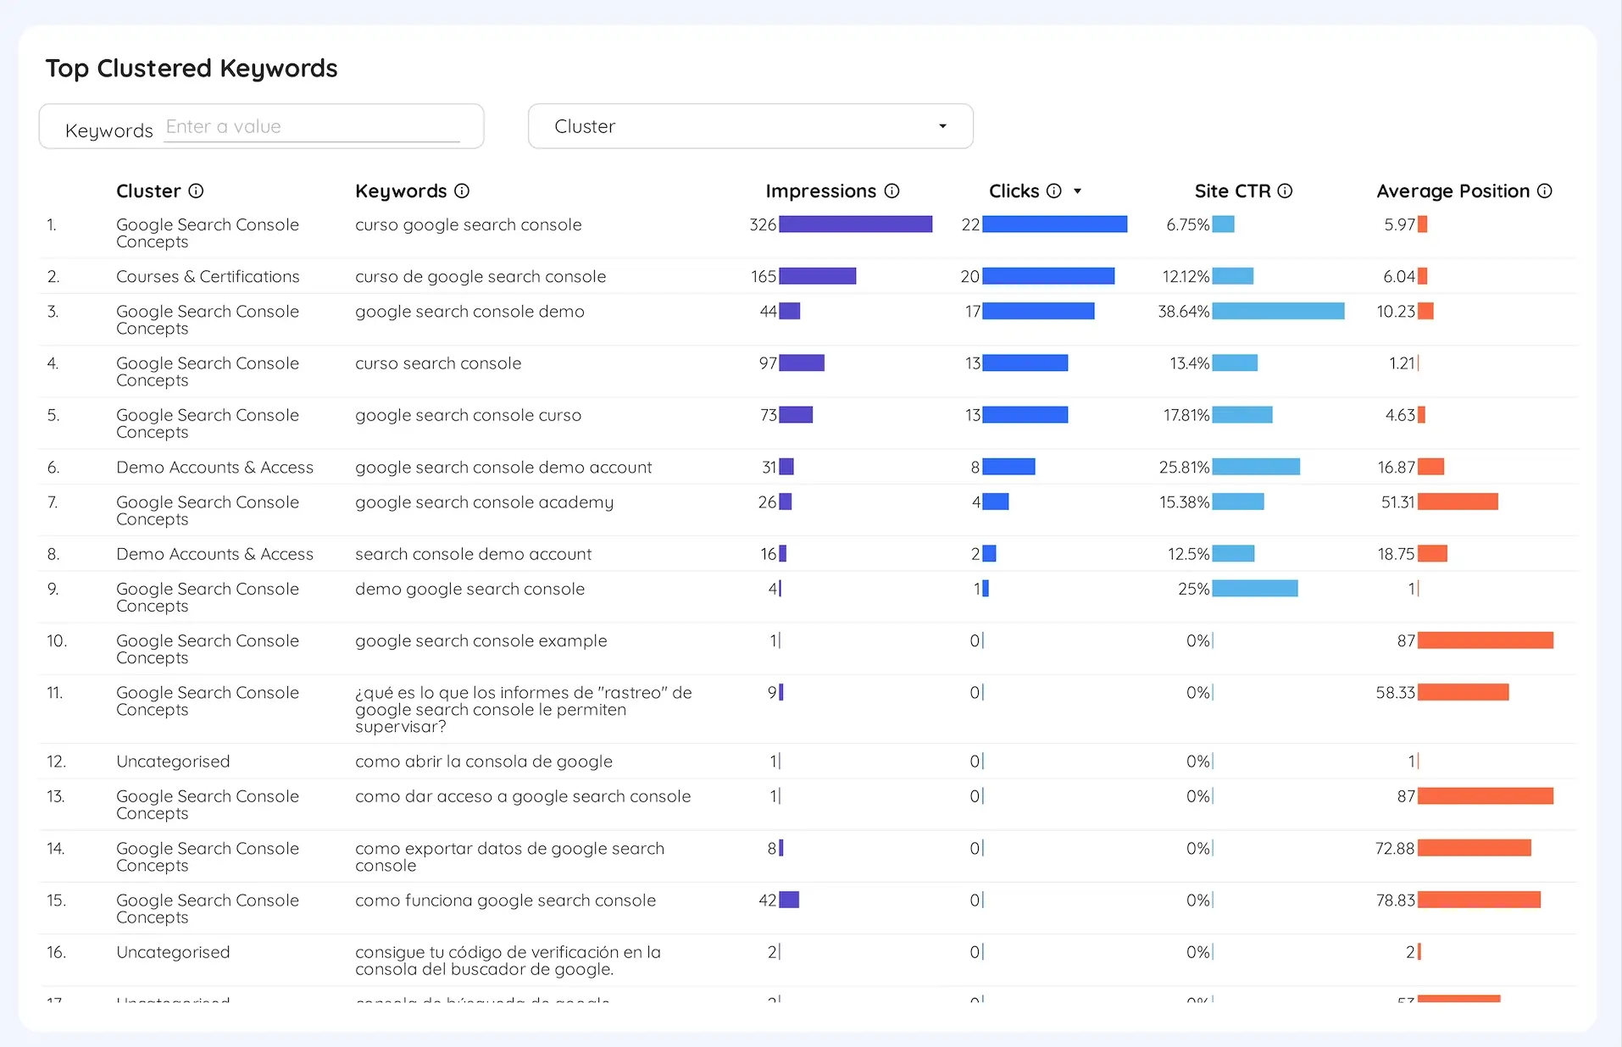Click the info icon beside Cluster header
Viewport: 1622px width, 1047px height.
(x=196, y=191)
